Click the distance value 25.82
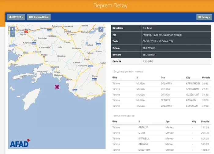The height and width of the screenshot is (154, 214). pyautogui.click(x=205, y=84)
